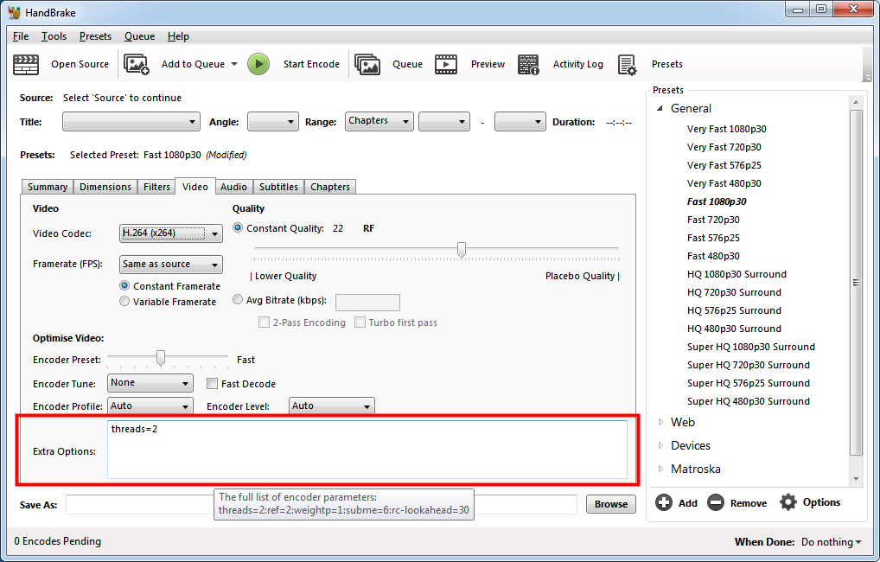
Task: Open the Encoder Tune dropdown
Action: 150,383
